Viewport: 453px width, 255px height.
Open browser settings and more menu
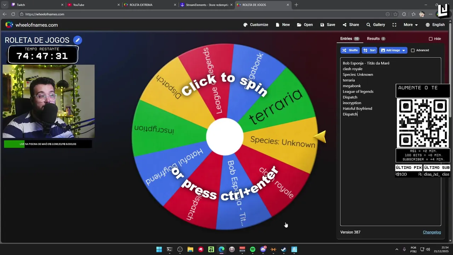[430, 14]
